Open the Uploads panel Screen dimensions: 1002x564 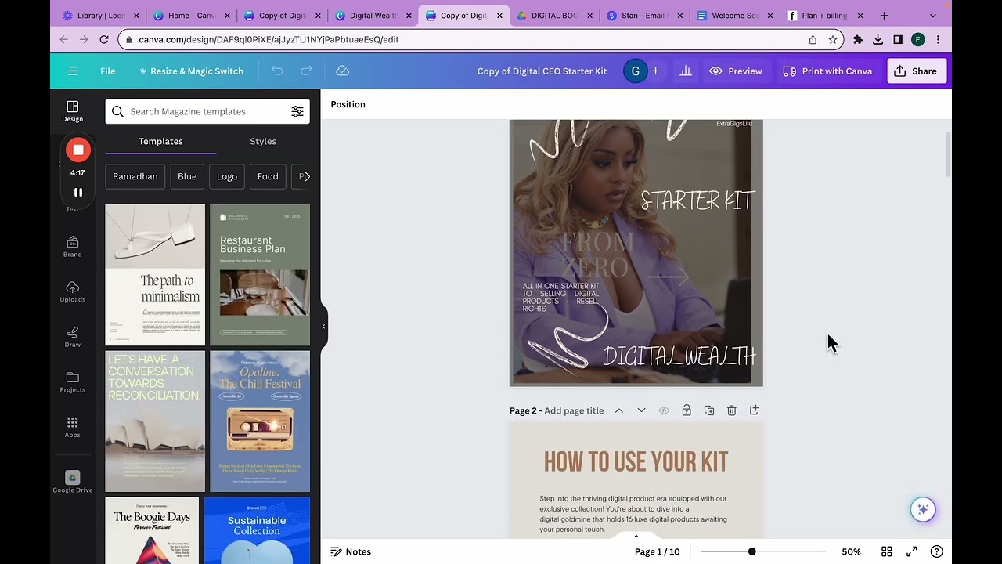[x=72, y=292]
